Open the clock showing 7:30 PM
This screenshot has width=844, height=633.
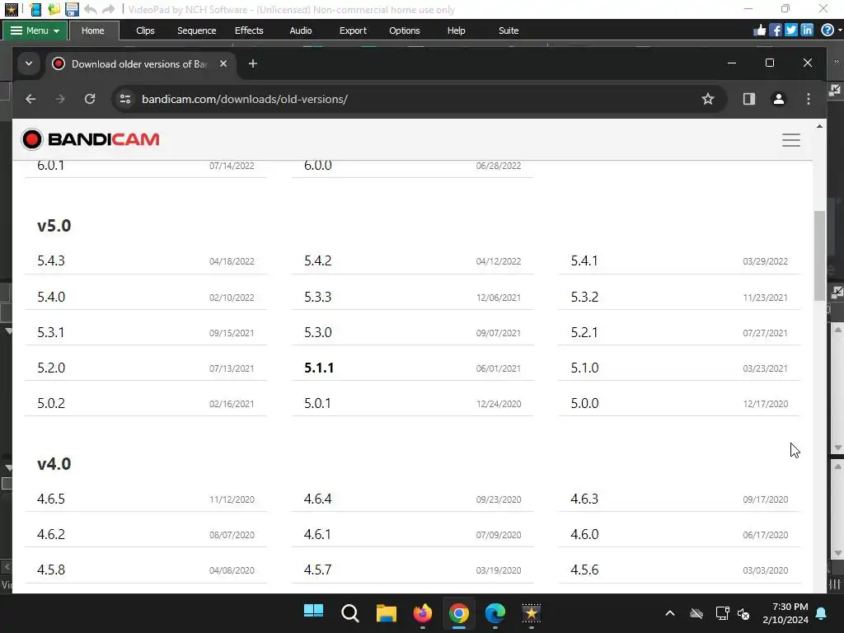tap(785, 613)
